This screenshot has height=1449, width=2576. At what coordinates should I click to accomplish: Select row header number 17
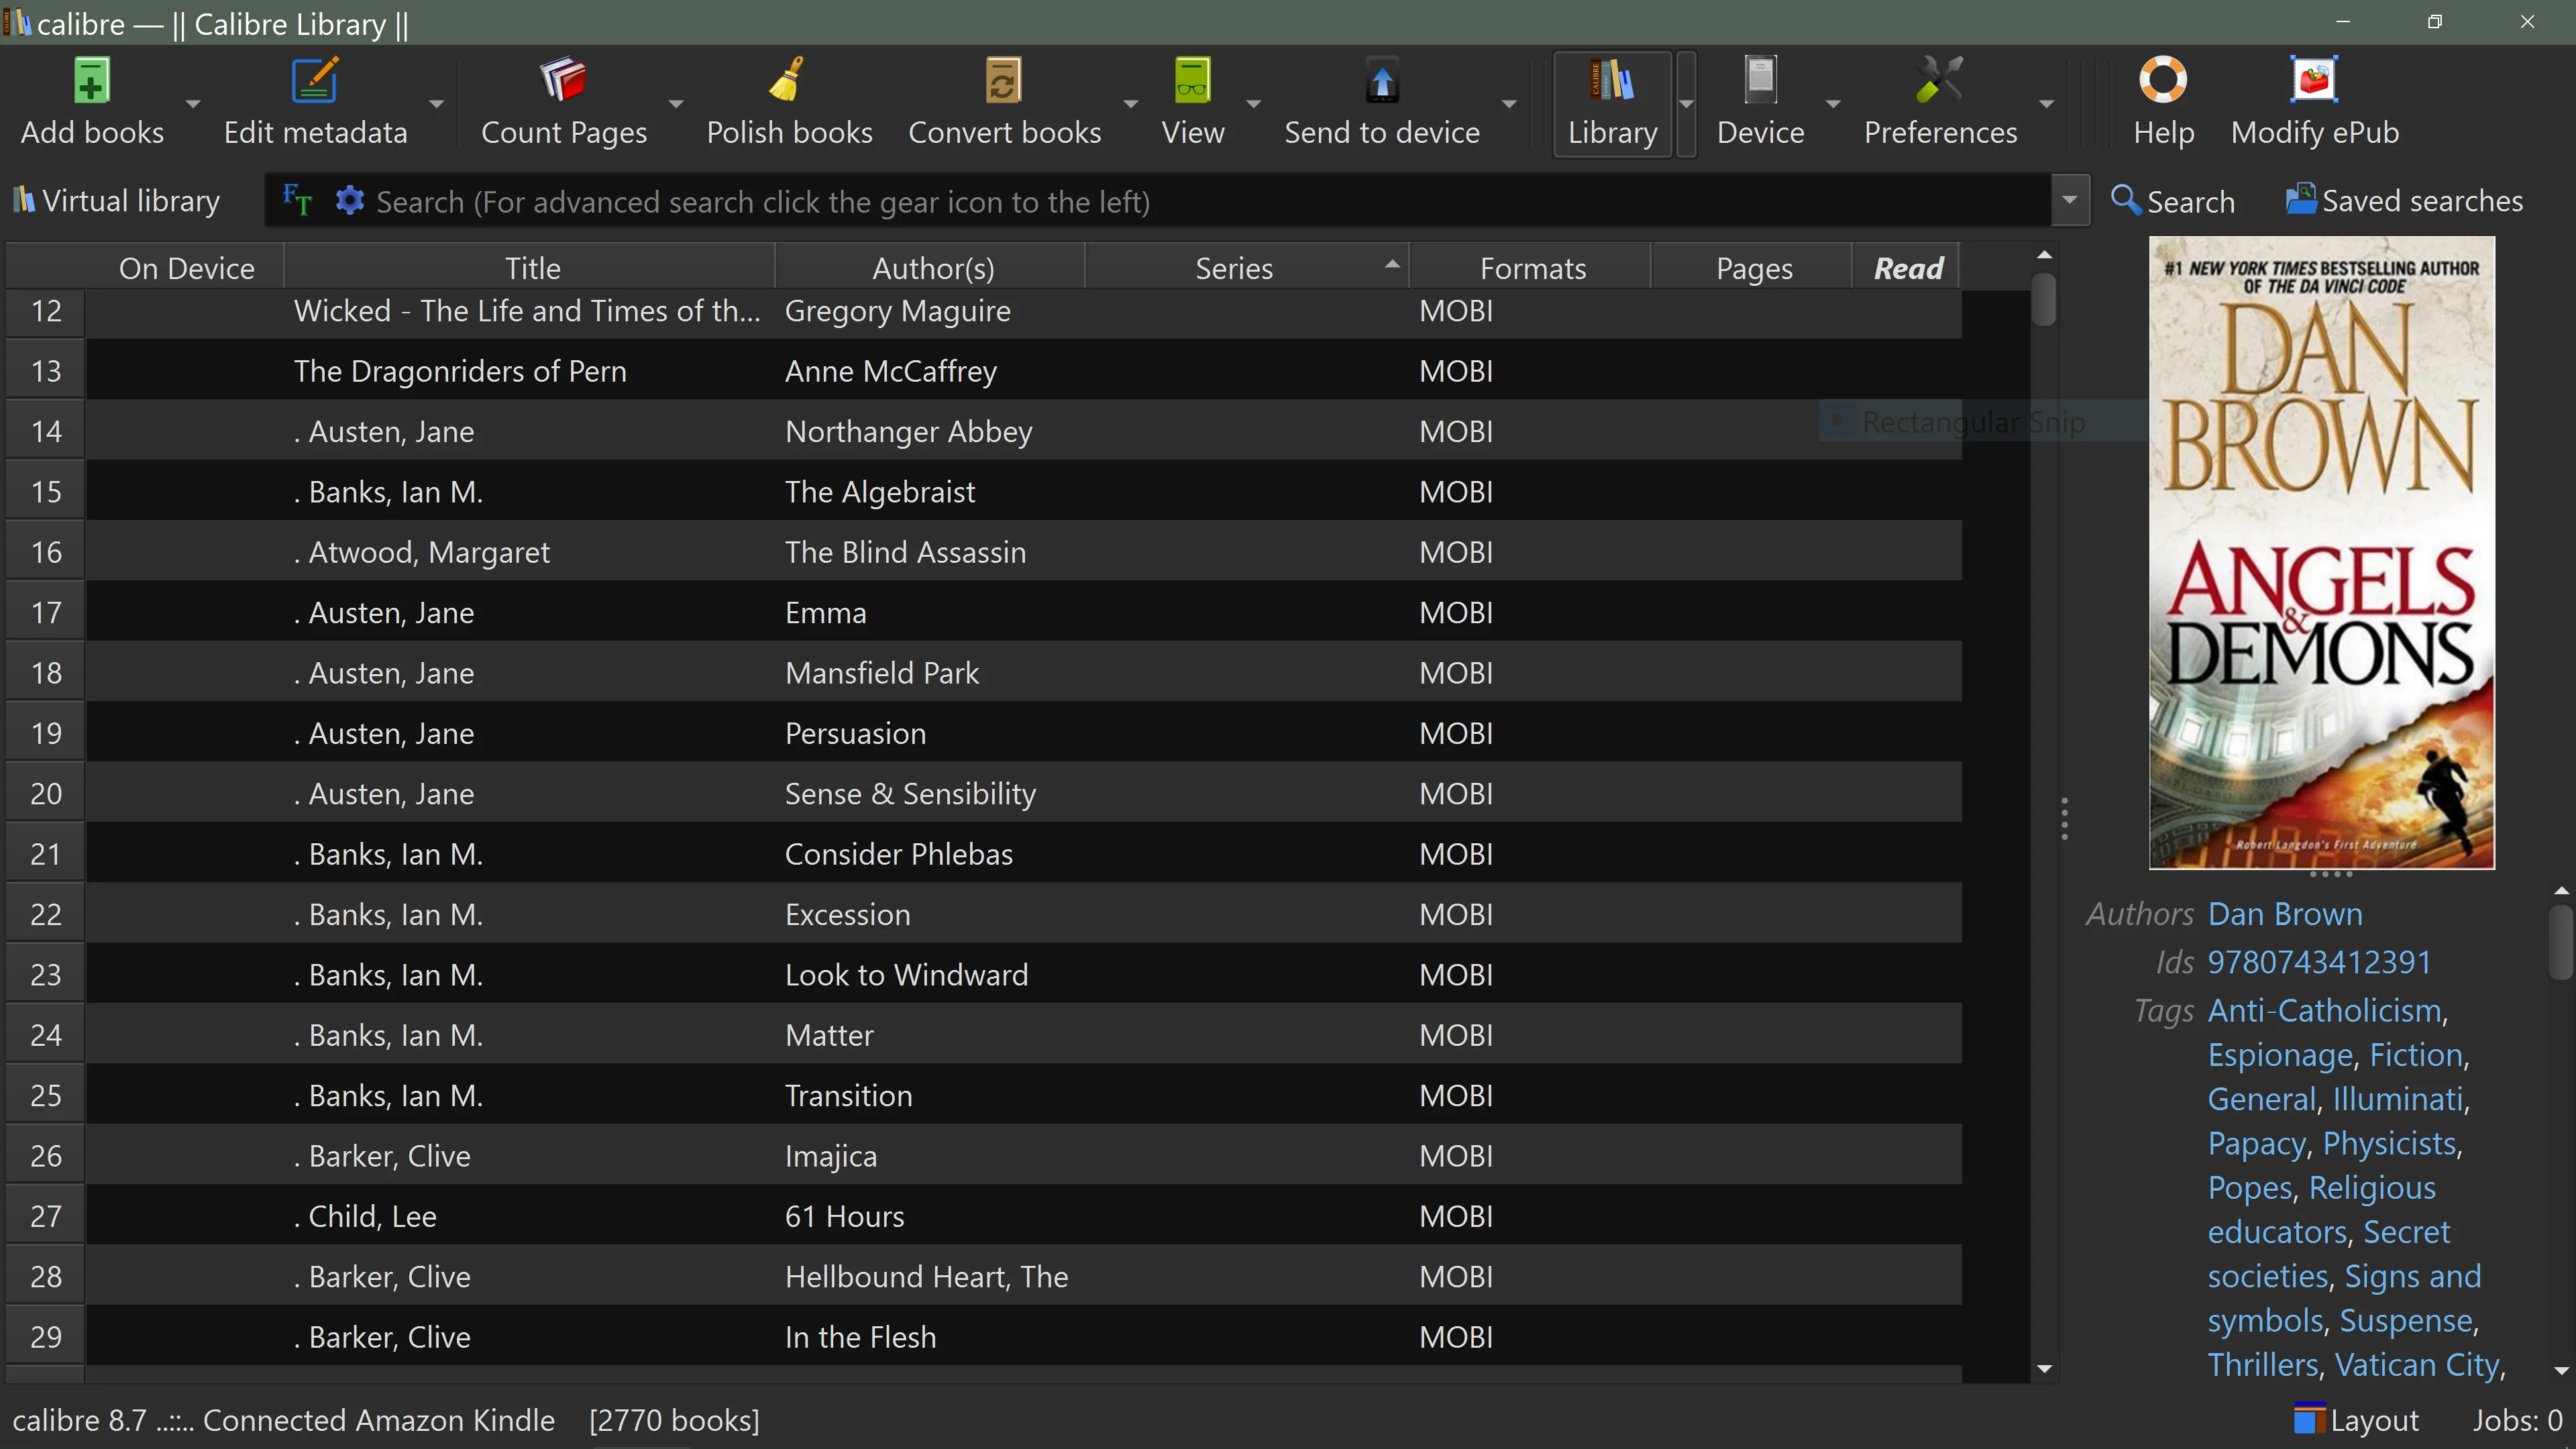point(46,612)
